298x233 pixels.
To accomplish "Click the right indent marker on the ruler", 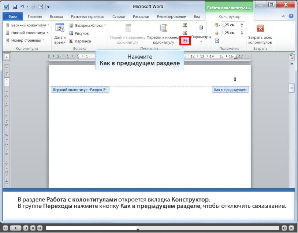I will (236, 58).
